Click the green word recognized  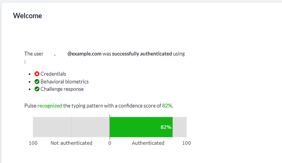[50, 106]
